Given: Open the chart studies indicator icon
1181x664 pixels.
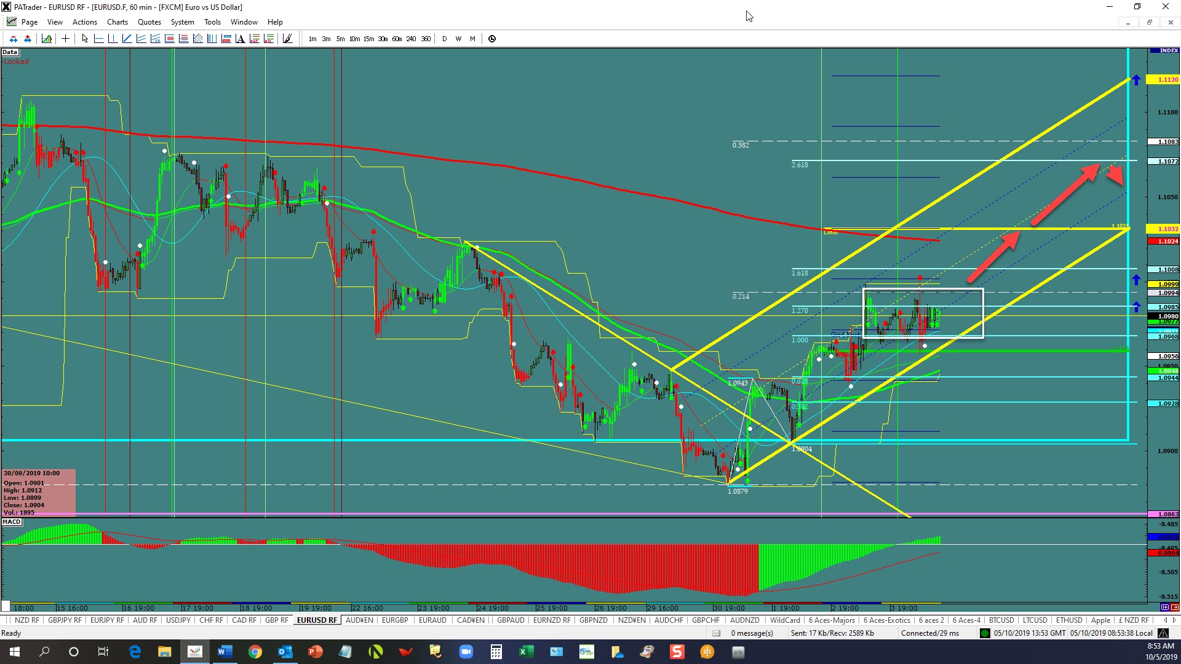Looking at the screenshot, I should [x=47, y=39].
